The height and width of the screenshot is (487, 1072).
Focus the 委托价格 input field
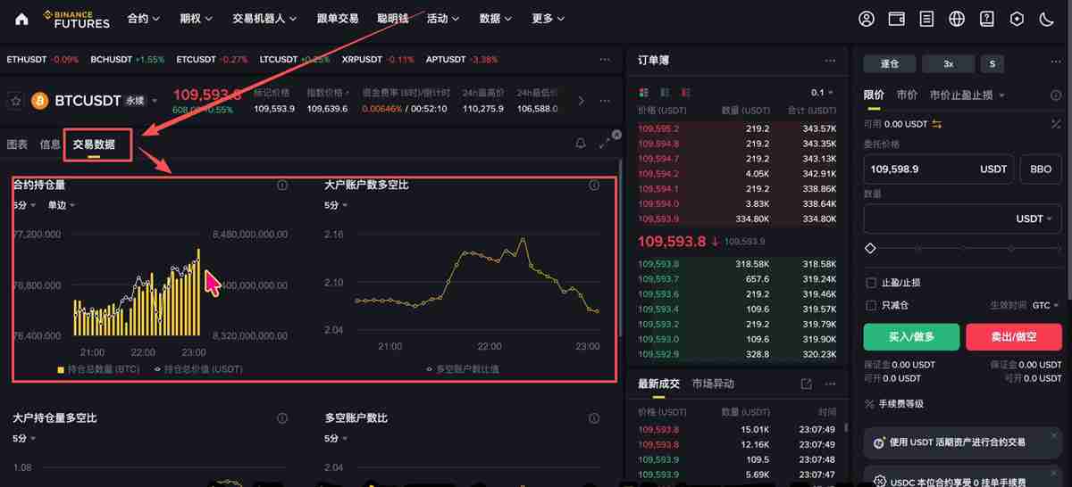pos(938,169)
